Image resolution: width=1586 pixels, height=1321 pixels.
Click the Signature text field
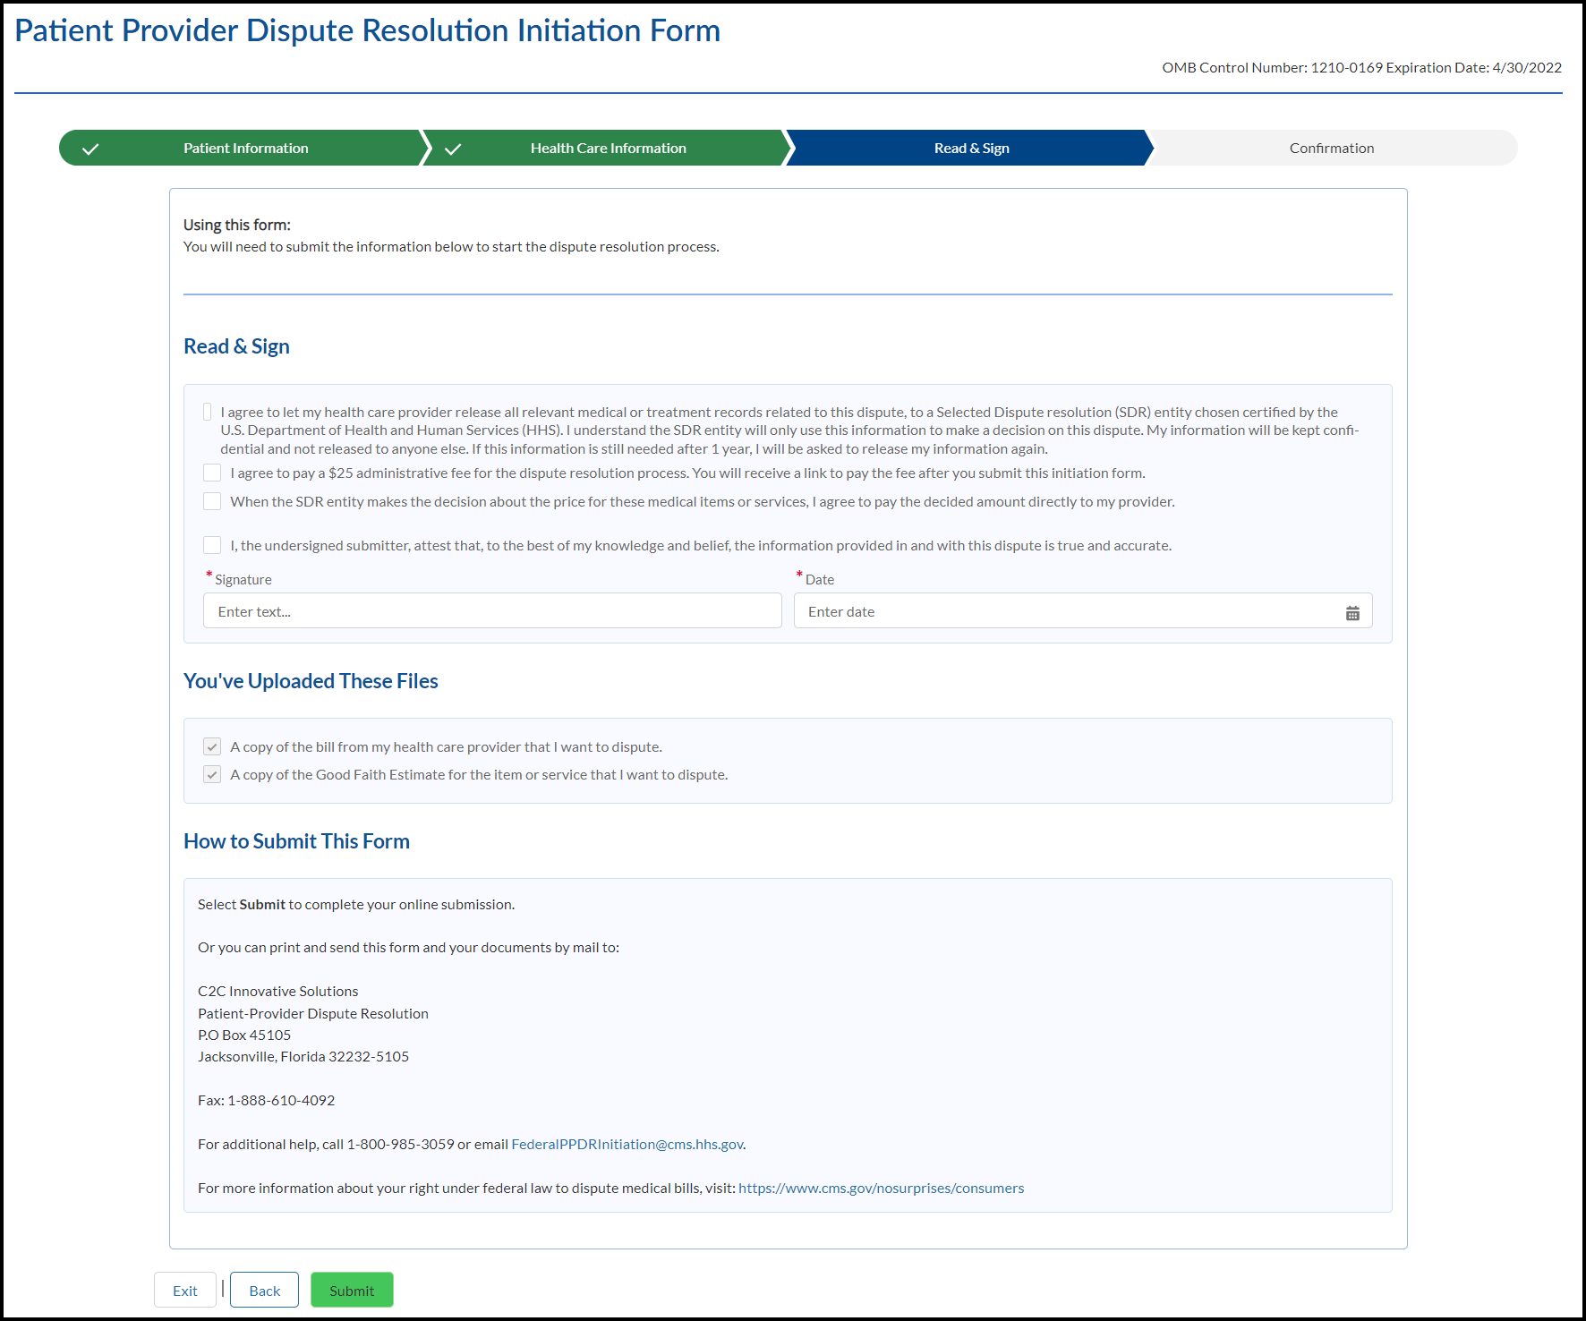492,611
